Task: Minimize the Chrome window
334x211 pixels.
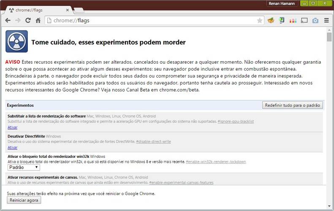Action: tap(304, 3)
